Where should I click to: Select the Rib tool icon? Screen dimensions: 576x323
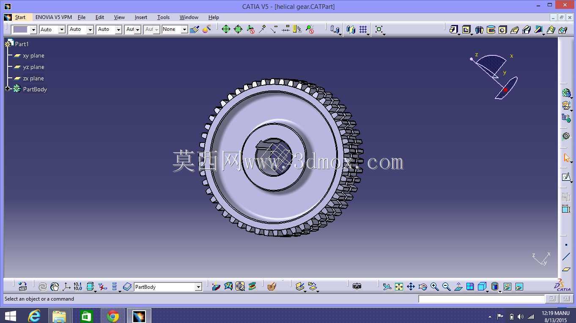point(515,30)
